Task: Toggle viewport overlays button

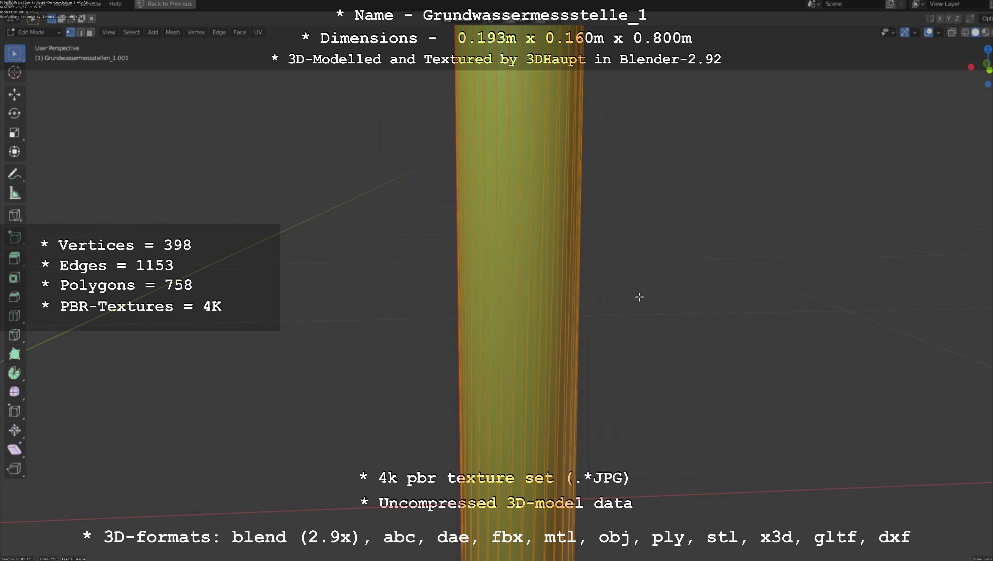Action: tap(928, 32)
